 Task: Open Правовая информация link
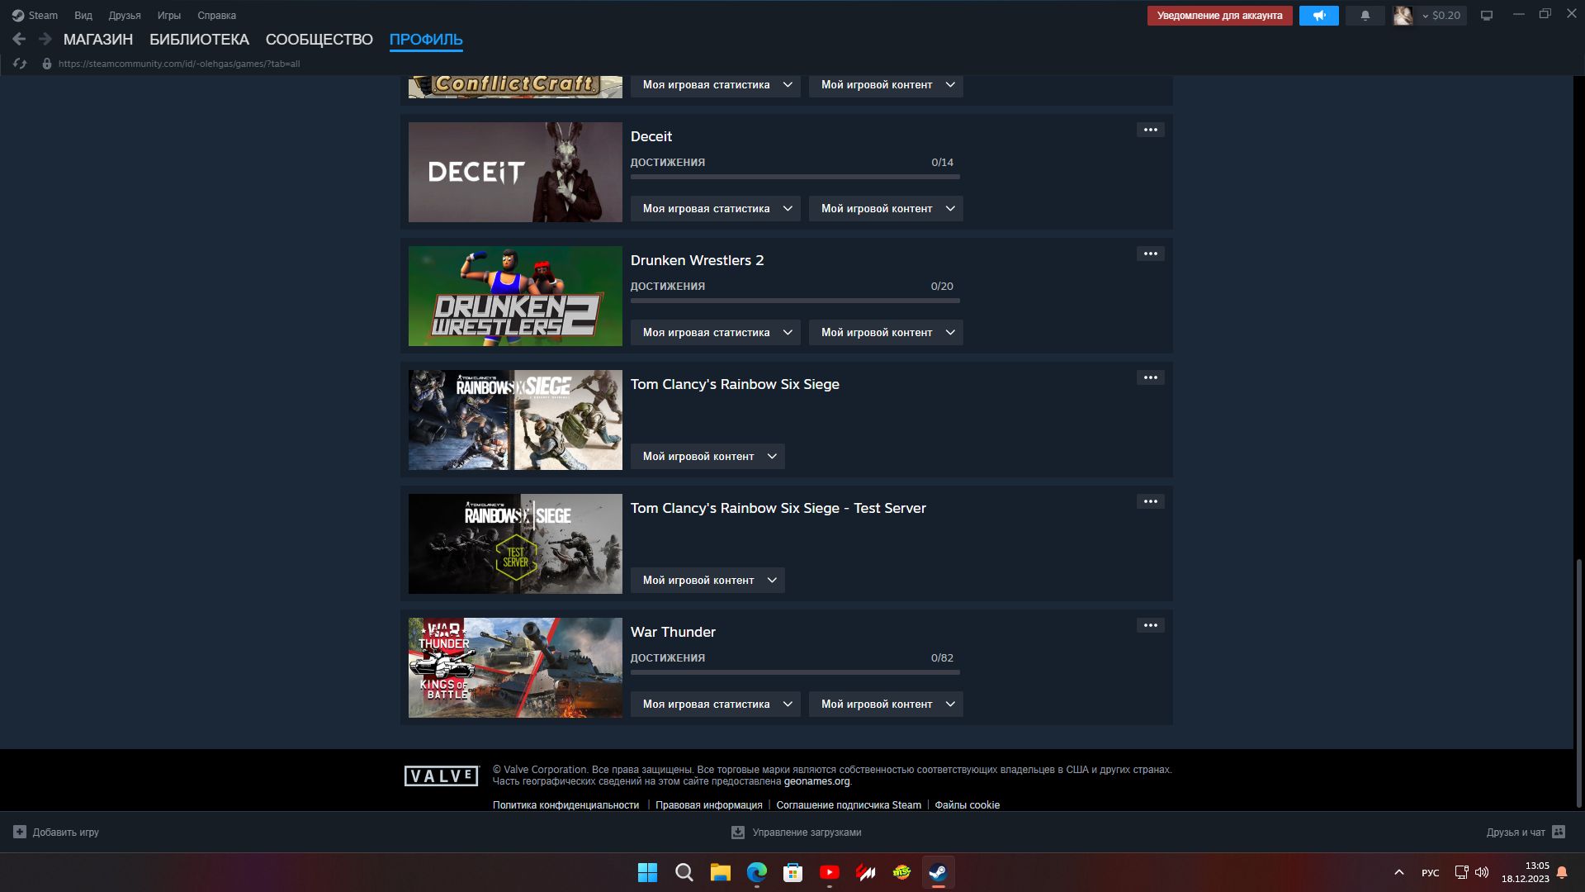709,805
